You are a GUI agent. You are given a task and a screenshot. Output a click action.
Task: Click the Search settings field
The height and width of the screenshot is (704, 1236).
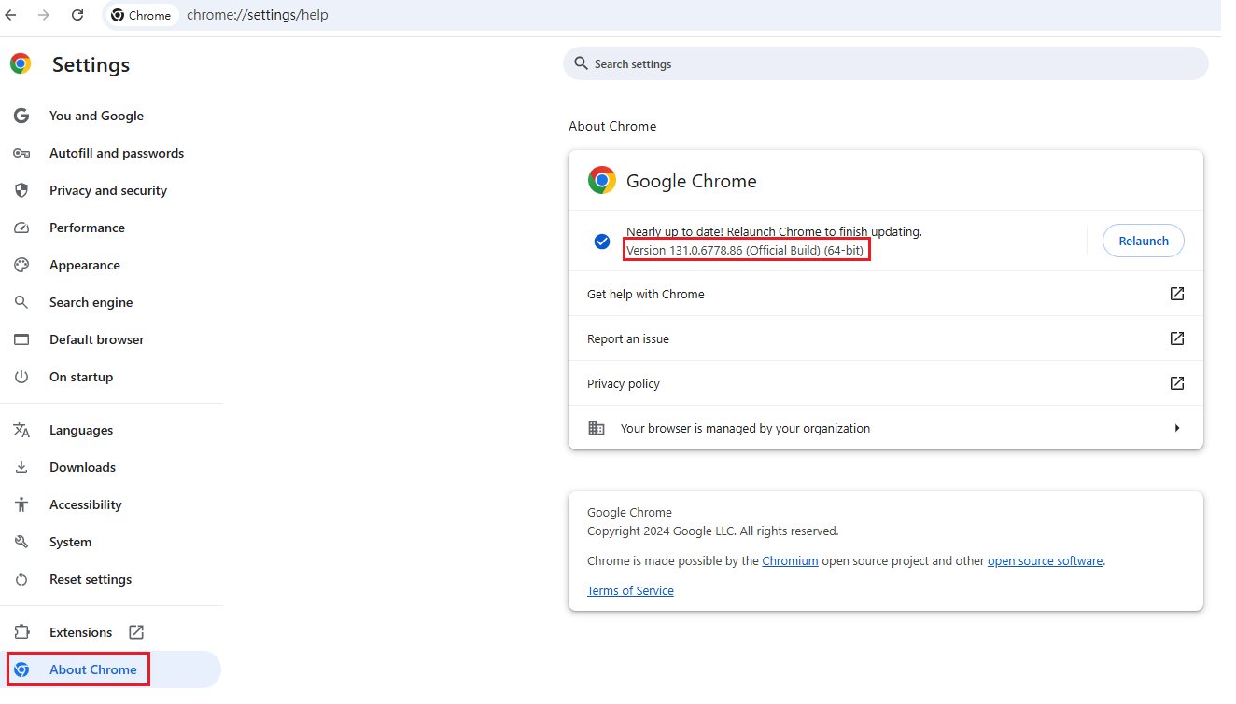point(885,64)
